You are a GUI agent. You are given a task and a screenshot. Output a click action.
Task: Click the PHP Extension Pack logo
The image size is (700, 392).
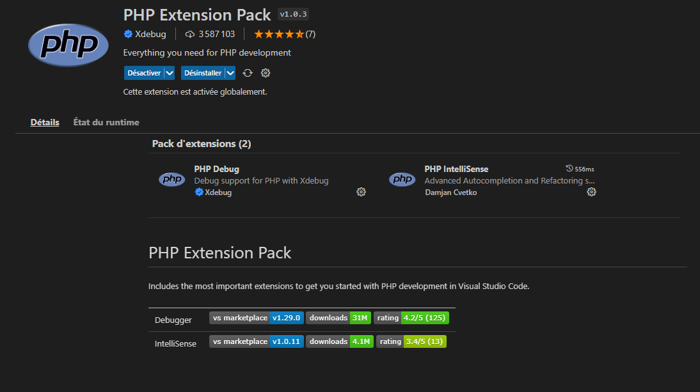click(68, 45)
